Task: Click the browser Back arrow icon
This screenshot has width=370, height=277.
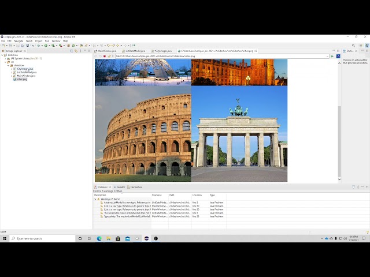Action: point(97,56)
